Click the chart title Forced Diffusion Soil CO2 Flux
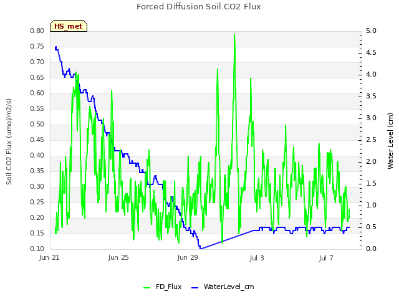 [199, 7]
